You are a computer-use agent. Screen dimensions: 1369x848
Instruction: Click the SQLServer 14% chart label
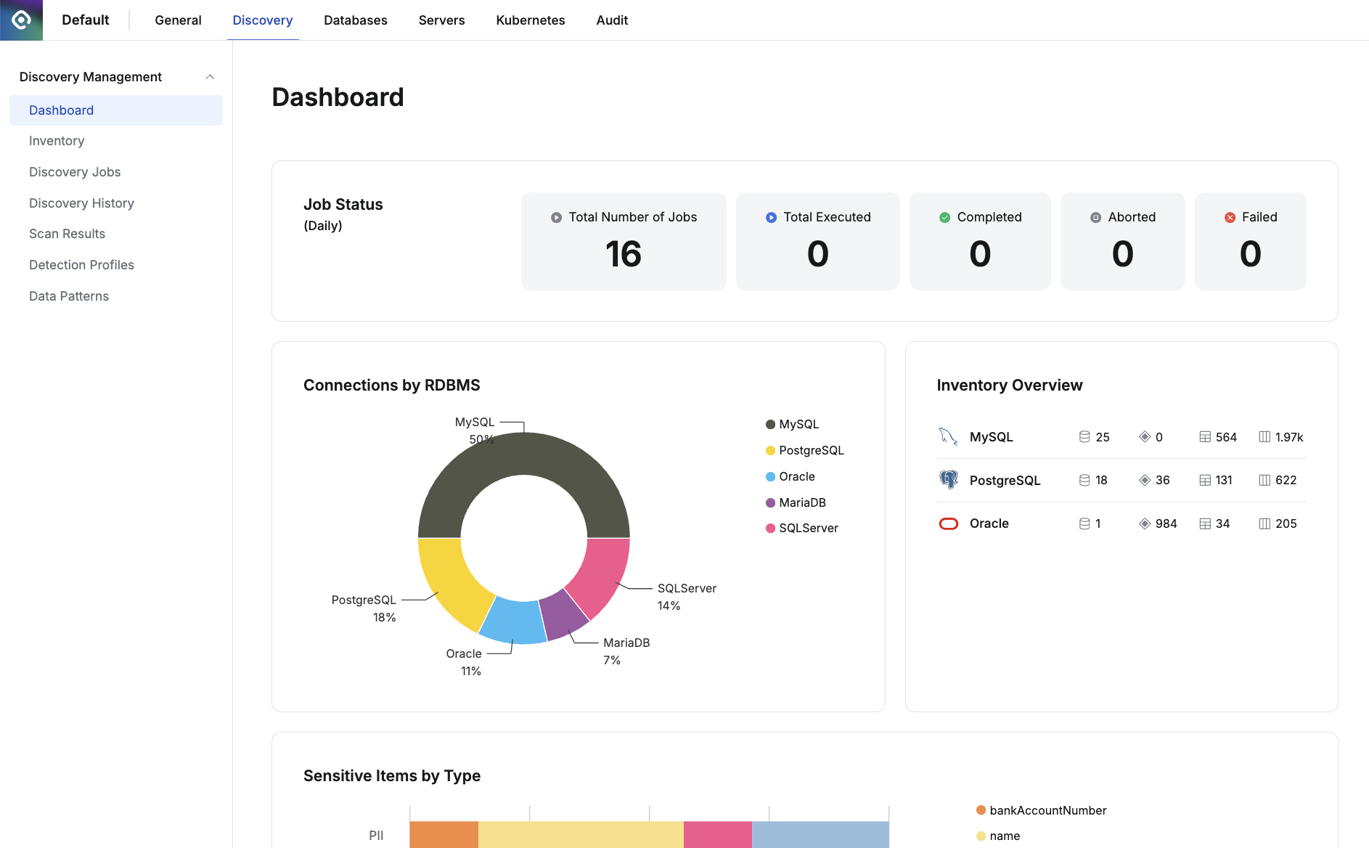[x=687, y=597]
